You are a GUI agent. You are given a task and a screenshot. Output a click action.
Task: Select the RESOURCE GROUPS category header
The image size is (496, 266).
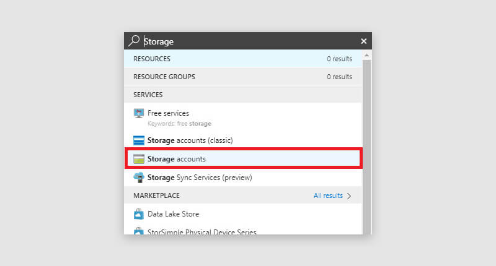(164, 77)
